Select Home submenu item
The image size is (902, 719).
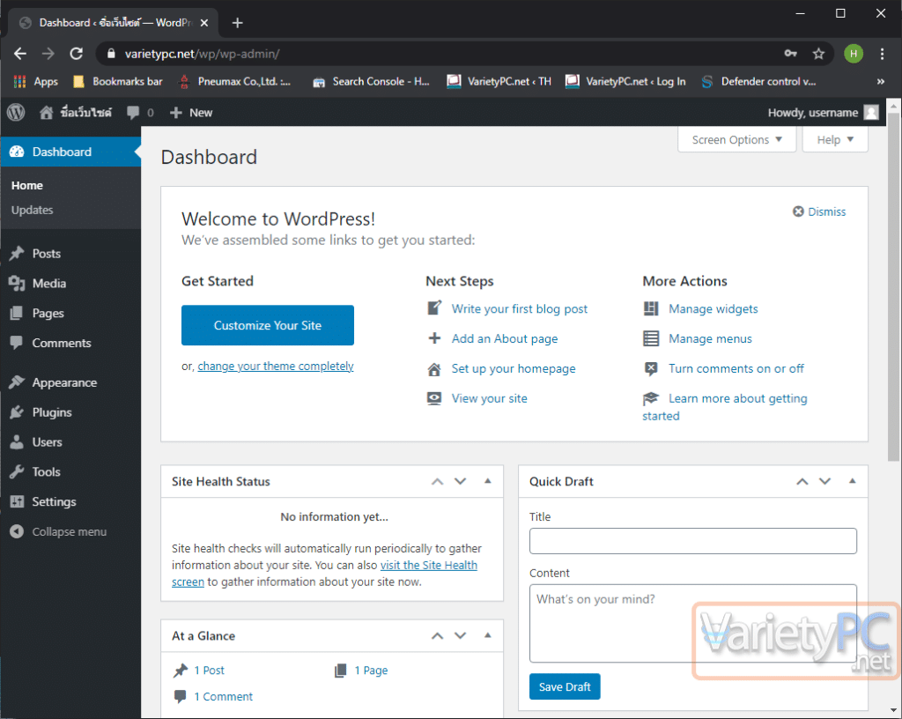pyautogui.click(x=27, y=185)
